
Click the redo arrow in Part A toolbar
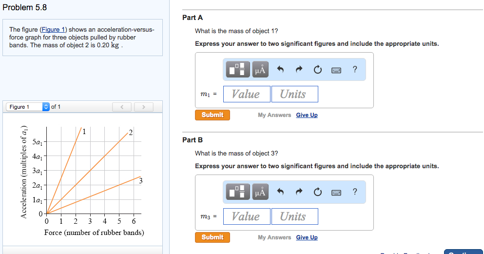coord(299,70)
